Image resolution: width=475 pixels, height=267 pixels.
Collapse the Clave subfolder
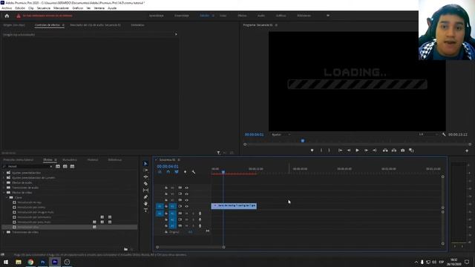coord(7,197)
